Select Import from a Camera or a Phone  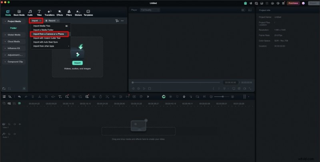[x=49, y=34]
